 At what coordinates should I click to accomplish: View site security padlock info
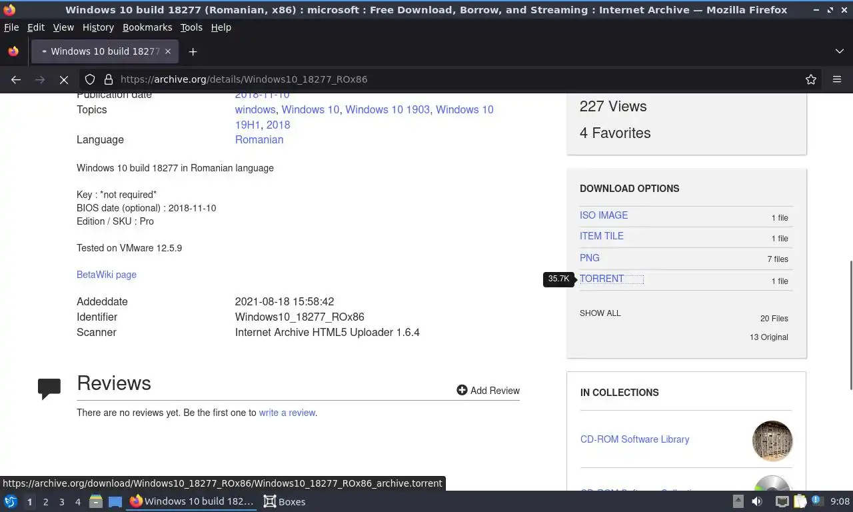(x=108, y=79)
